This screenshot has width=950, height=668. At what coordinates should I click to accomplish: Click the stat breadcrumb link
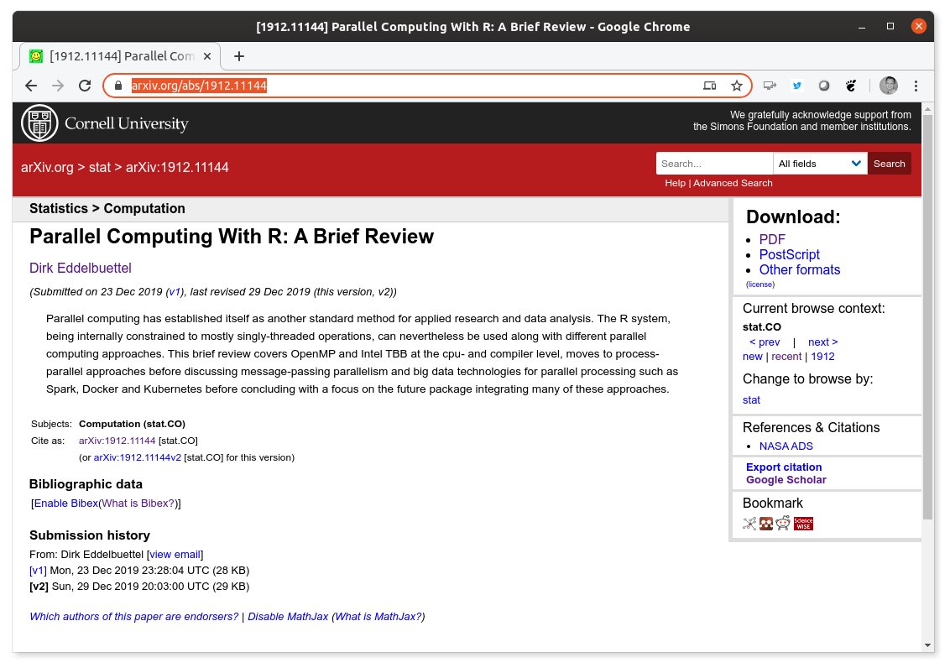coord(100,167)
